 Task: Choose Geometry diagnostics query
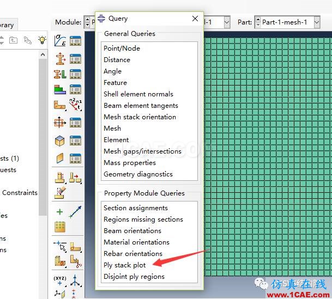[138, 174]
